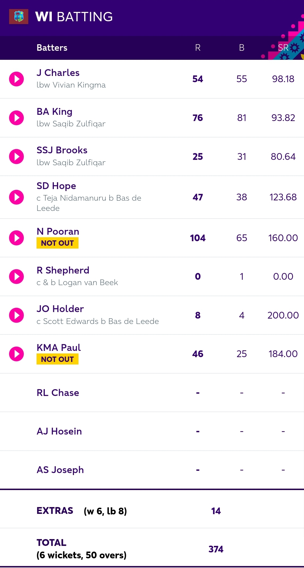Play SD Hope wicket video
304x568 pixels.
coord(16,197)
